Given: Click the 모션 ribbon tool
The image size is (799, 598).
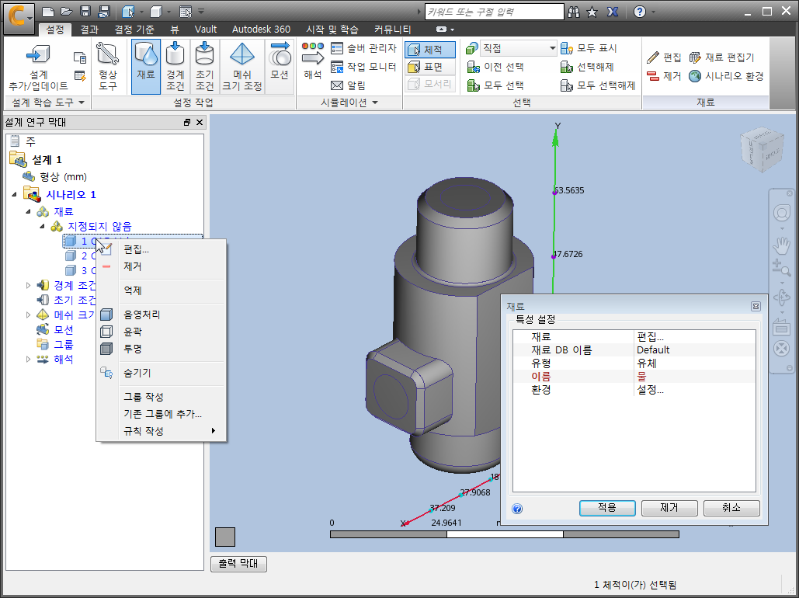Looking at the screenshot, I should pyautogui.click(x=280, y=67).
